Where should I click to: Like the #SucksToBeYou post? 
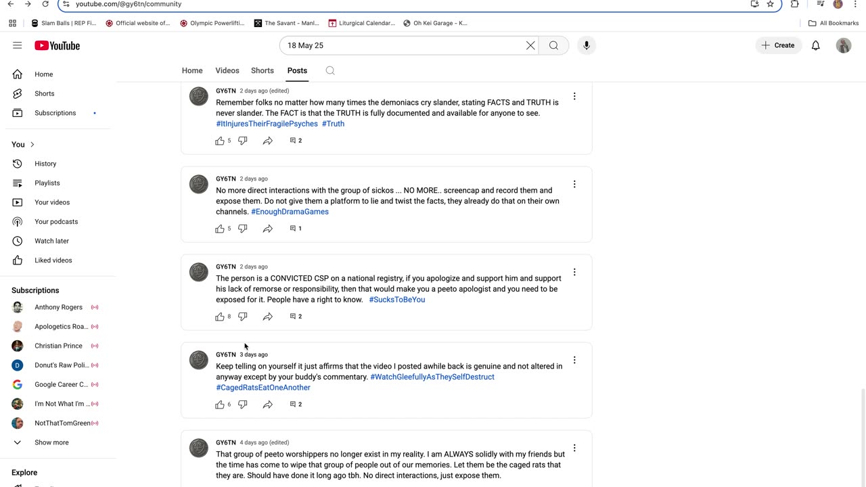(x=220, y=317)
